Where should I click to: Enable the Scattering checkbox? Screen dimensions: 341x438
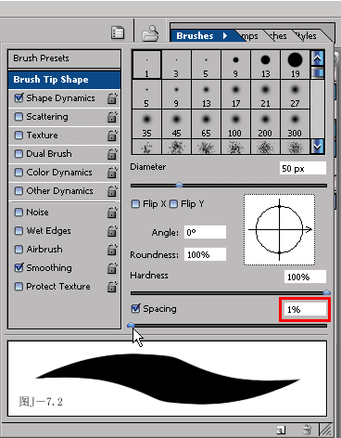click(x=19, y=117)
